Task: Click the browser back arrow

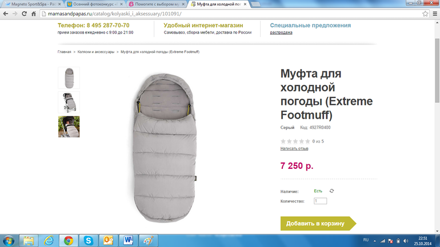Action: click(6, 14)
